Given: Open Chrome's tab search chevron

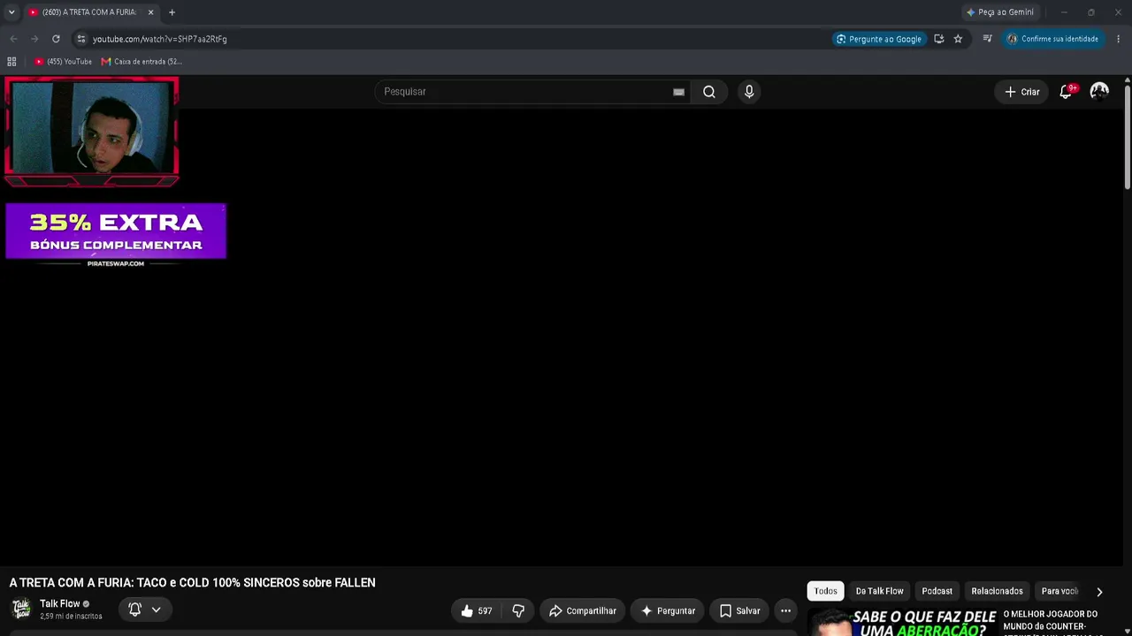Looking at the screenshot, I should click(11, 12).
